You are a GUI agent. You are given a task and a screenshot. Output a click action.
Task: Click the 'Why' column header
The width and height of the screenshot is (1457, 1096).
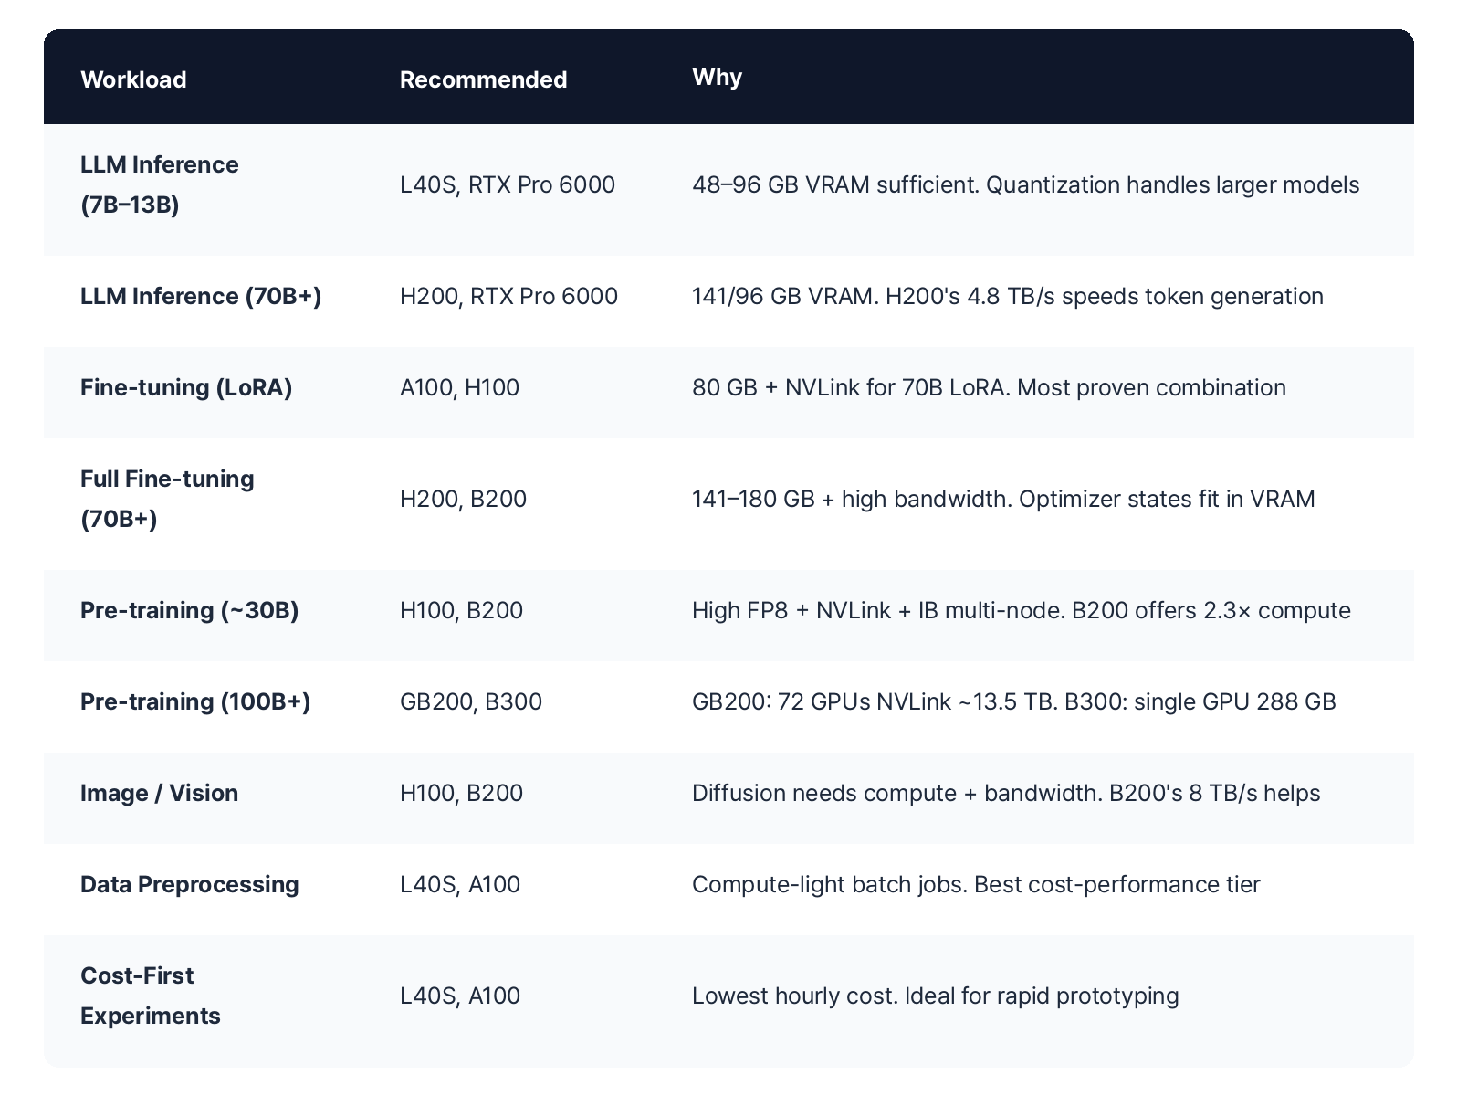pyautogui.click(x=717, y=77)
